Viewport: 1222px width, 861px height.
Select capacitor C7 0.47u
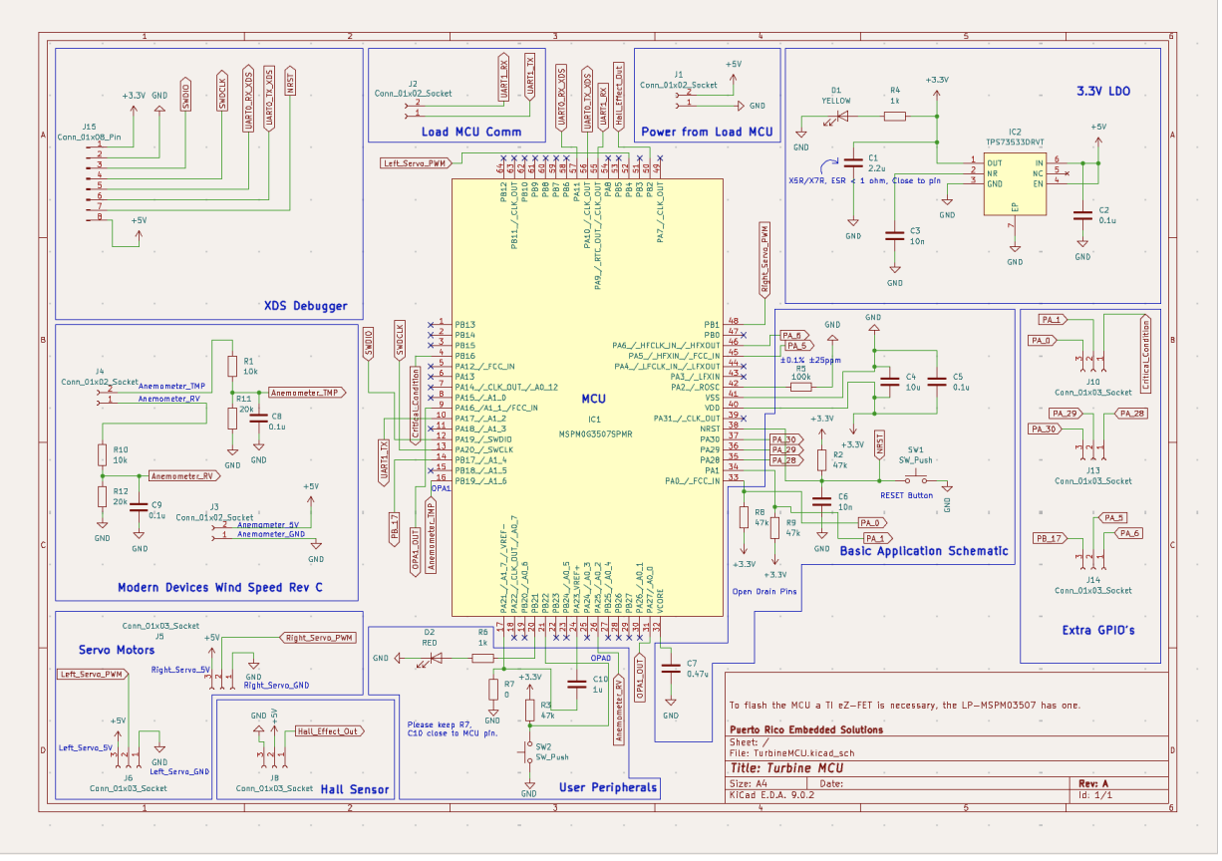pyautogui.click(x=670, y=667)
